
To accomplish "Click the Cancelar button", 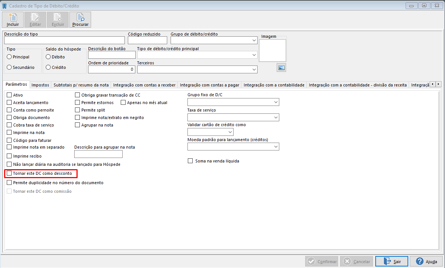I will [x=357, y=261].
